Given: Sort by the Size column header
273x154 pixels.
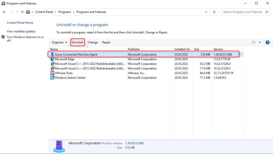Looking at the screenshot, I should (202, 49).
